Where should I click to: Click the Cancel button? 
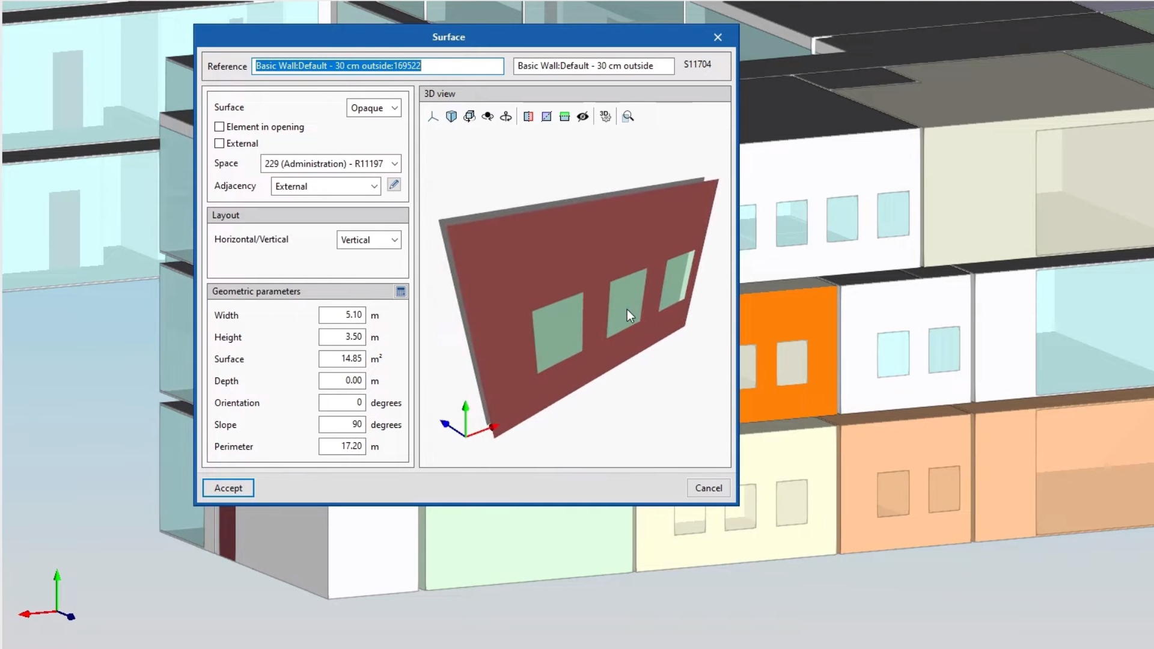pyautogui.click(x=708, y=488)
